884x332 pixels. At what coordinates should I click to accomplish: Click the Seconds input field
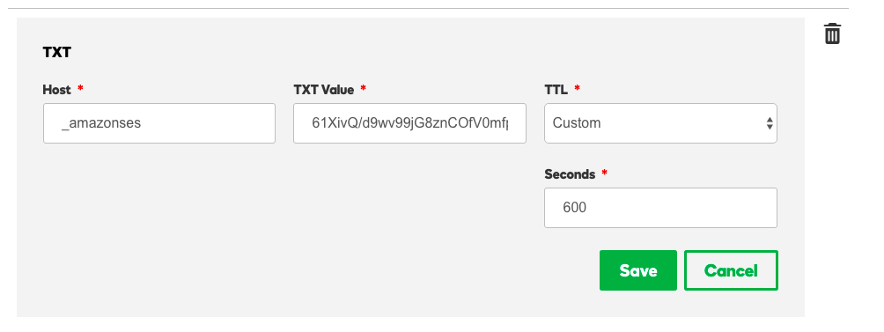[x=660, y=208]
